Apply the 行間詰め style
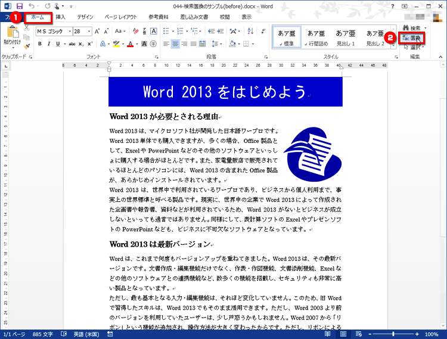This screenshot has height=339, width=447. pyautogui.click(x=316, y=38)
